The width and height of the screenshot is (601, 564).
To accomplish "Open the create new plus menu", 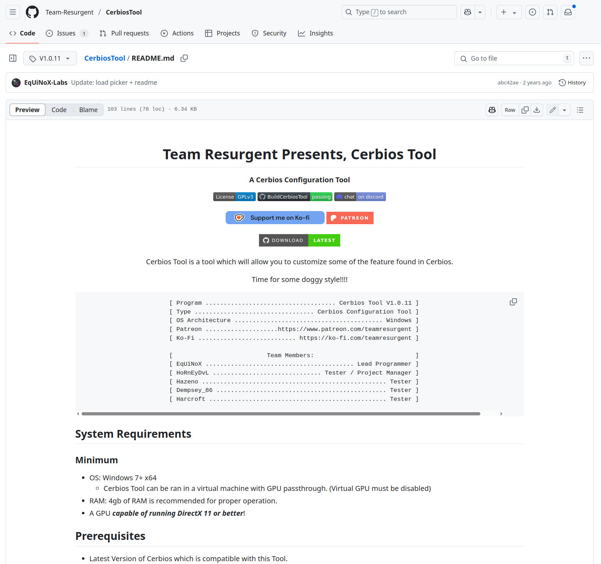I will [509, 12].
